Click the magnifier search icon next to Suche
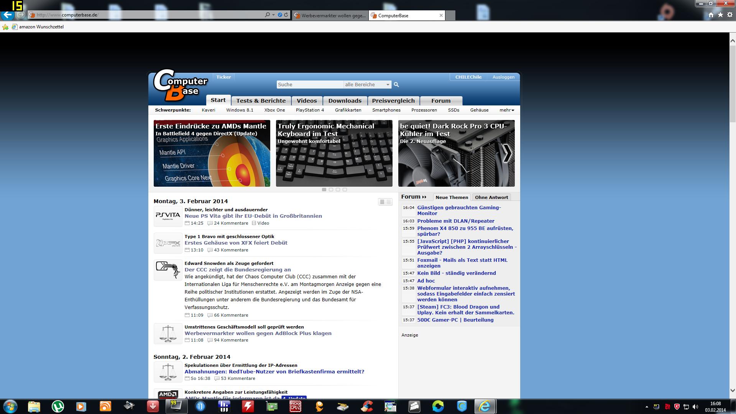736x414 pixels. (396, 84)
